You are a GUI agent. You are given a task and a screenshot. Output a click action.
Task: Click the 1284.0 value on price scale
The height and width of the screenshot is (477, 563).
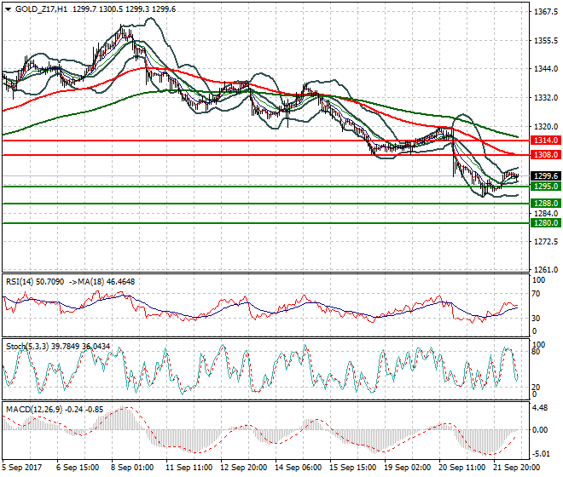pos(544,214)
